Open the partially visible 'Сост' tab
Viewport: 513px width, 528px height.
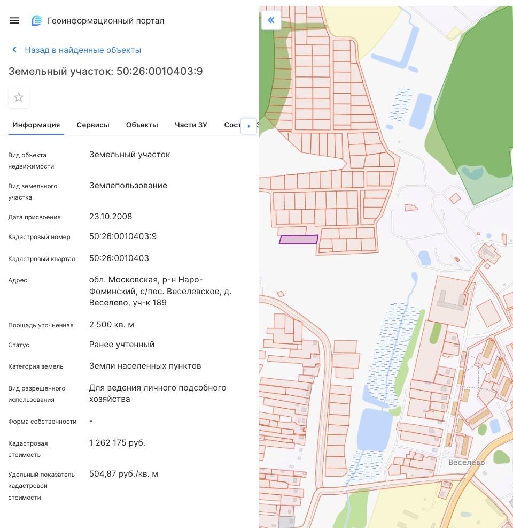tap(232, 125)
